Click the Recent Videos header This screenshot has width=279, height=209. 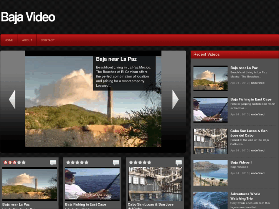click(234, 54)
